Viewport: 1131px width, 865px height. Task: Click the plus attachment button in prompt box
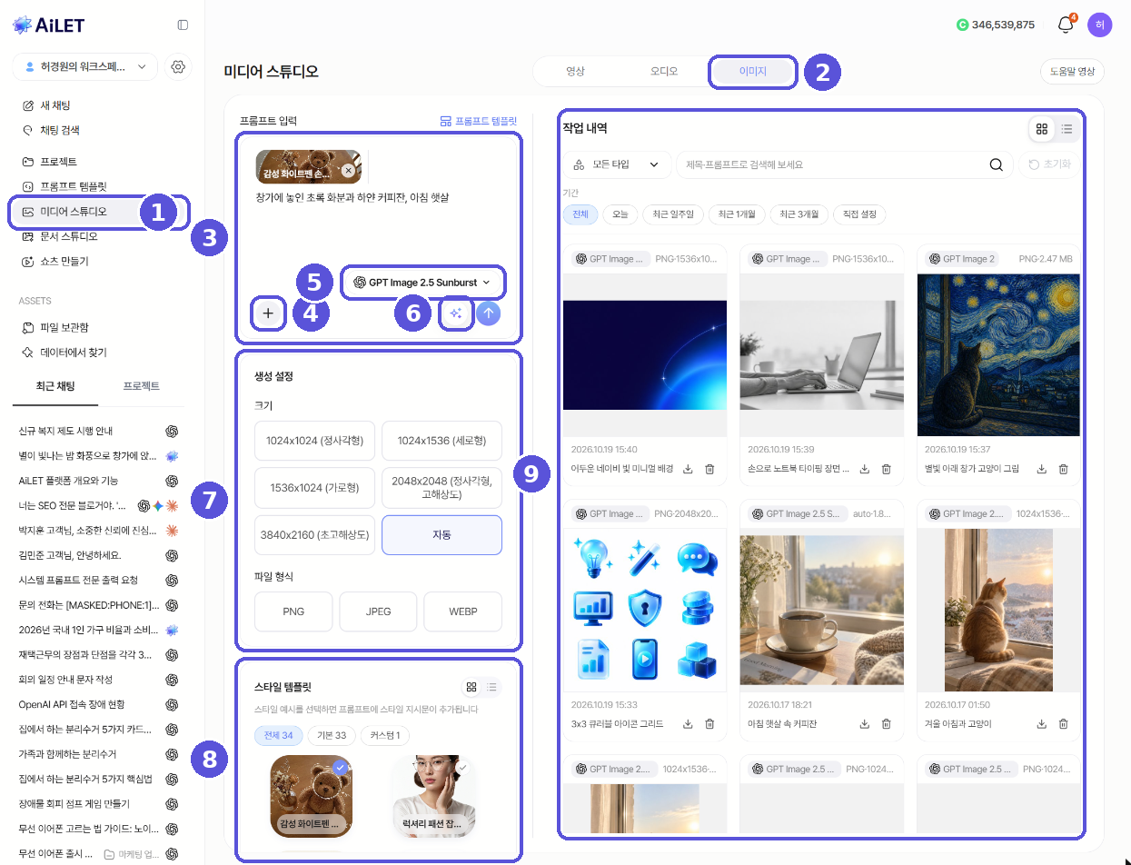click(268, 313)
